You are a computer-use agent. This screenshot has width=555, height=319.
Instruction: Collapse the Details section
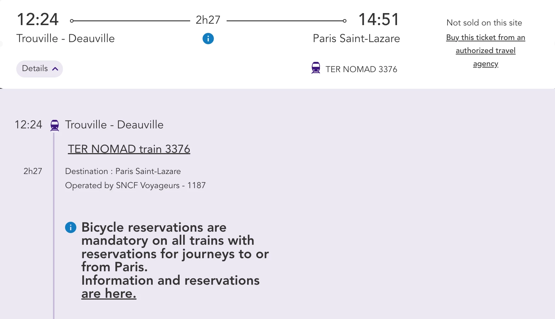point(40,69)
